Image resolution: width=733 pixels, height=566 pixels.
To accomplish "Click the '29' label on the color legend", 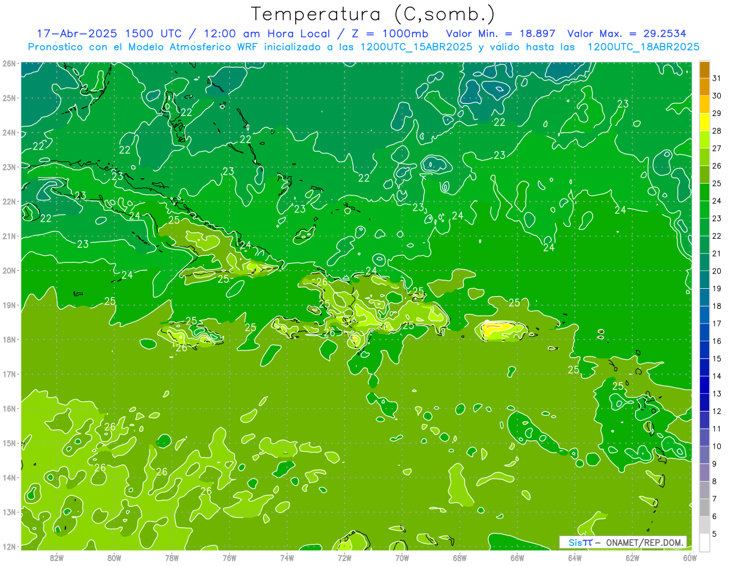I will click(x=717, y=114).
